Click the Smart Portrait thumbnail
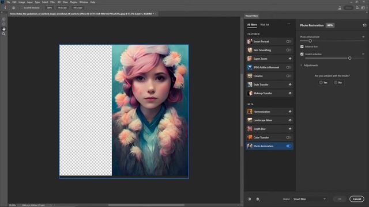Screen dimensions: 369x207 [x=250, y=41]
